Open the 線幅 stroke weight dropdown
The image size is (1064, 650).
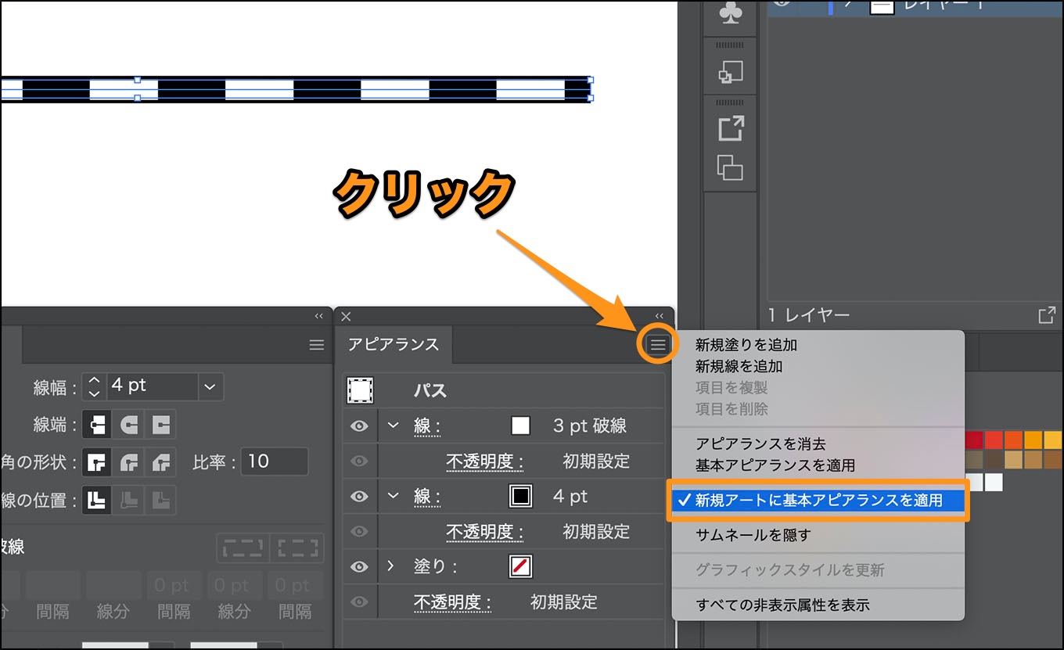point(210,386)
